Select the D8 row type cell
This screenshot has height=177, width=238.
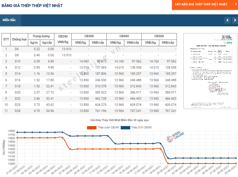point(17,55)
